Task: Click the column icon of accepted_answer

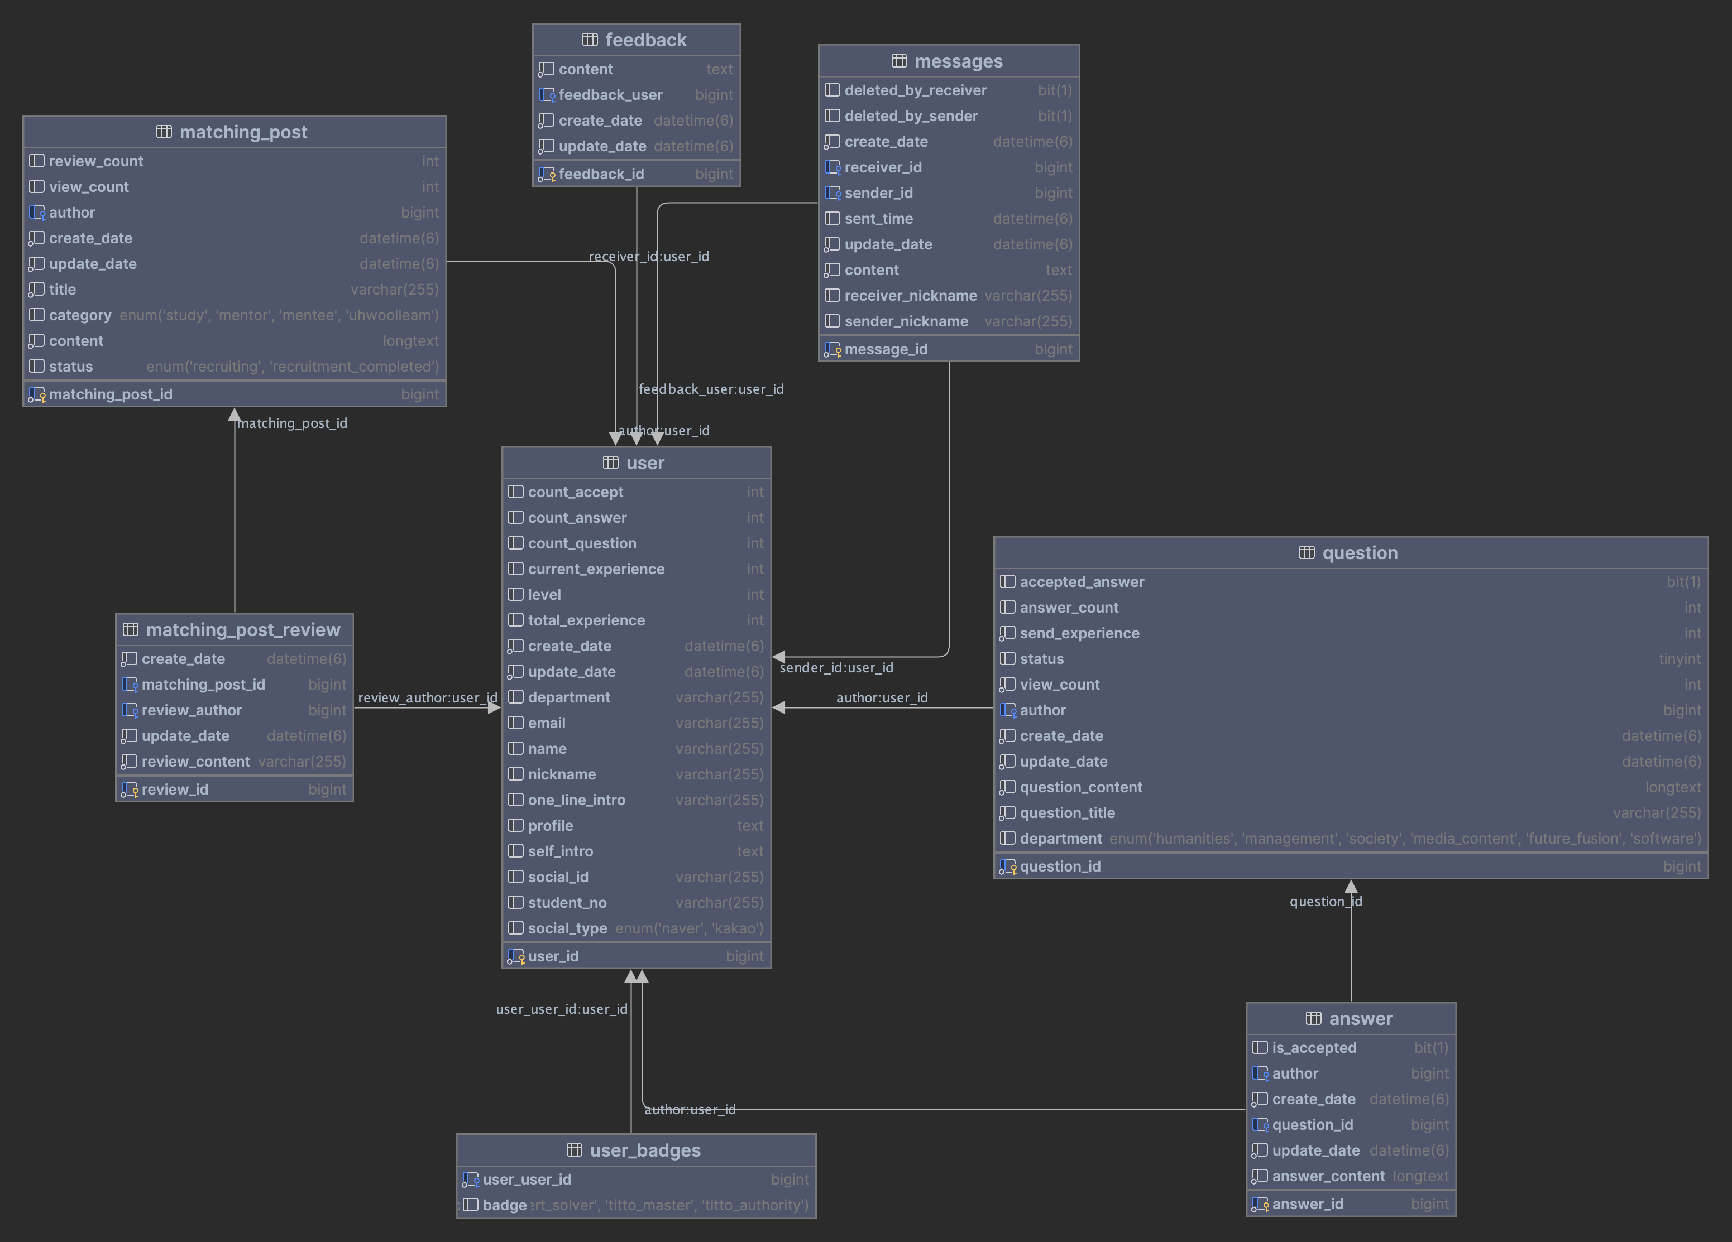Action: point(1008,582)
